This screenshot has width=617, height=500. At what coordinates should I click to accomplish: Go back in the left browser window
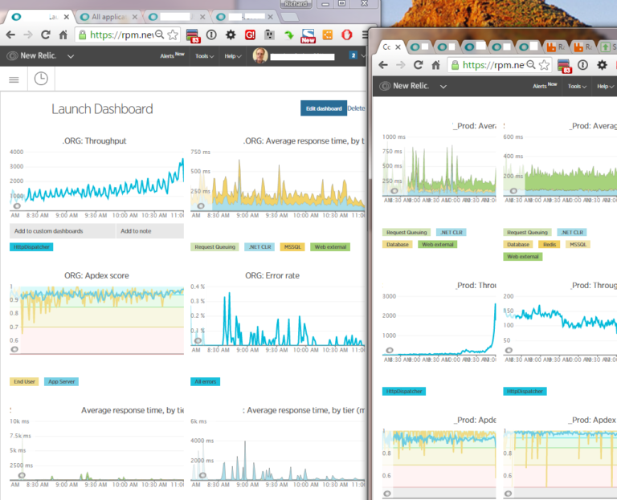[x=10, y=35]
